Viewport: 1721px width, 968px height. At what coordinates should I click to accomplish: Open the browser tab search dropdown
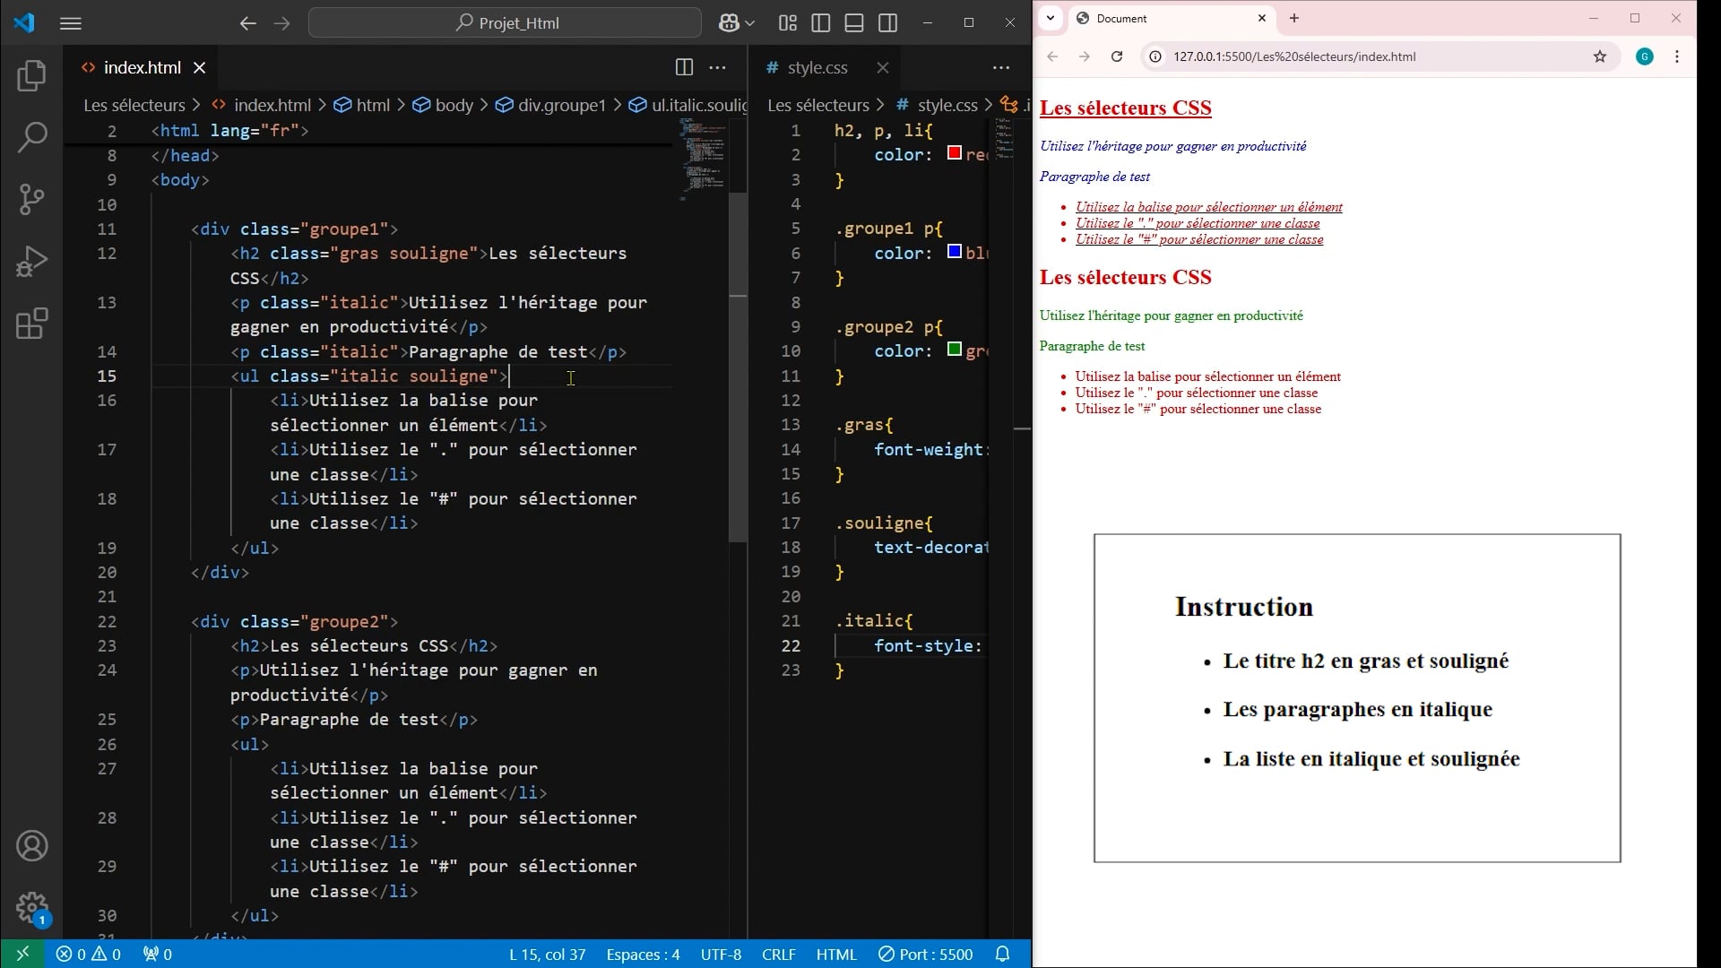(1051, 18)
